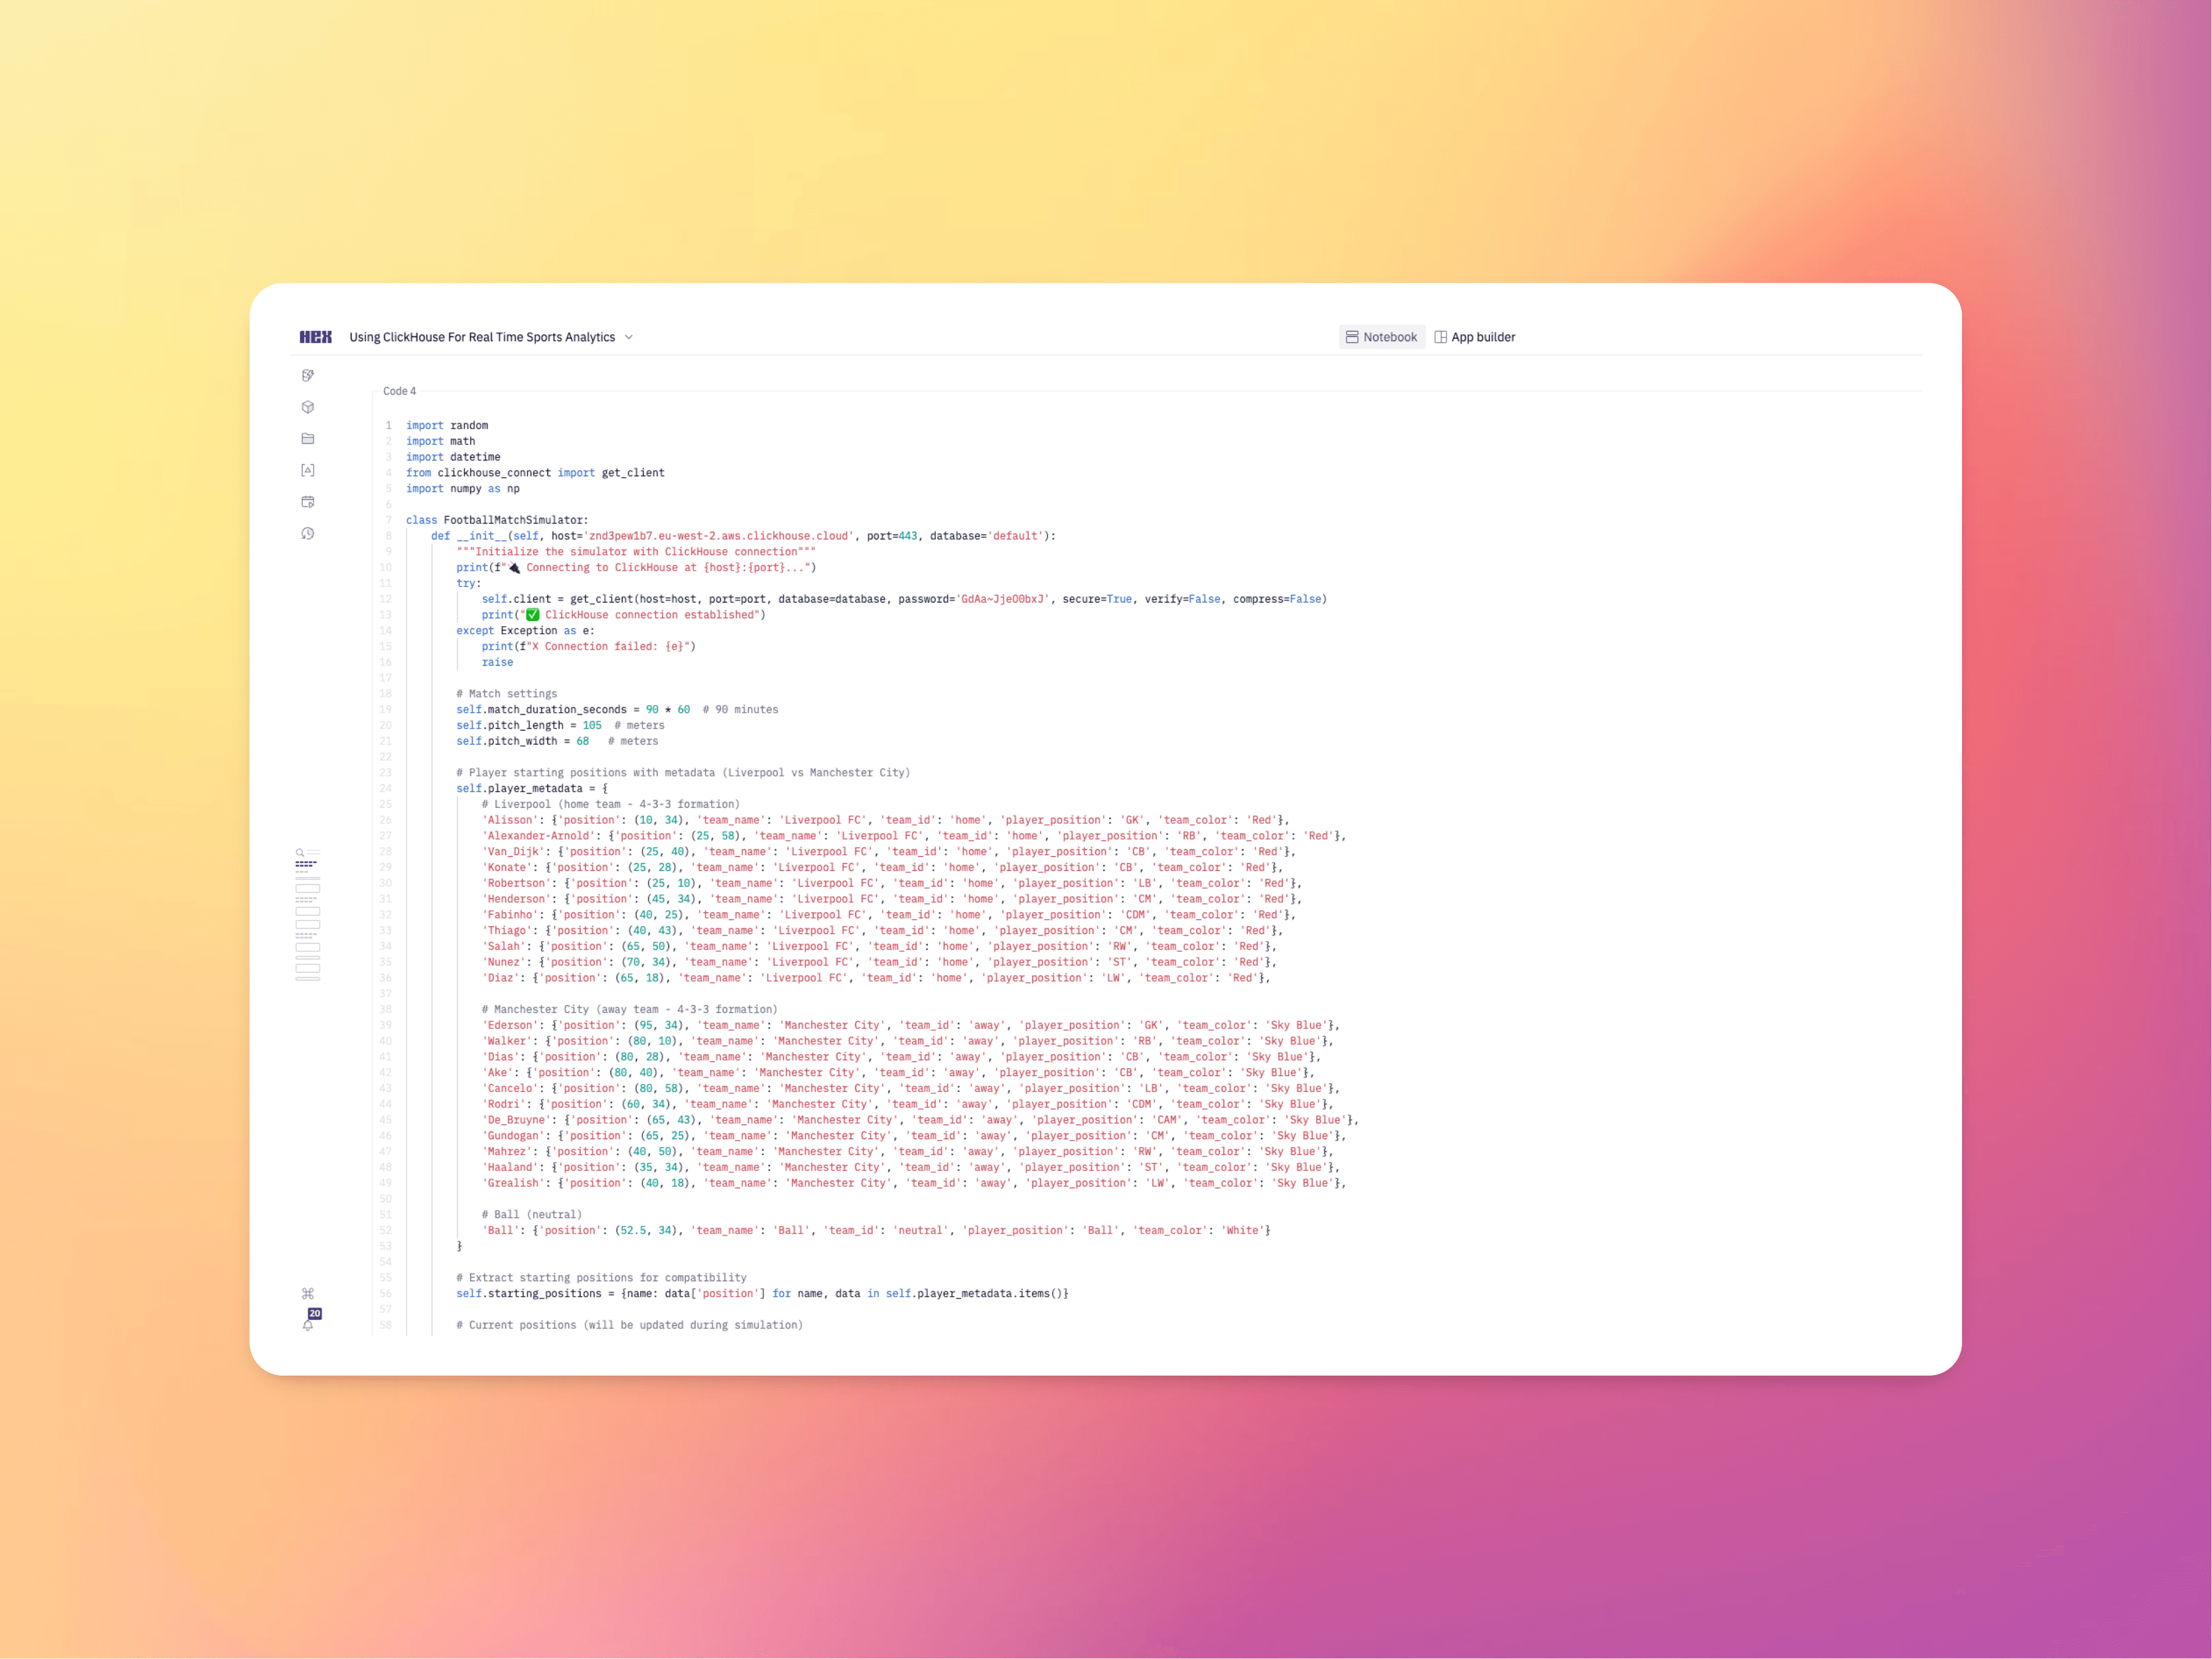Open the command palette icon

[x=308, y=1294]
